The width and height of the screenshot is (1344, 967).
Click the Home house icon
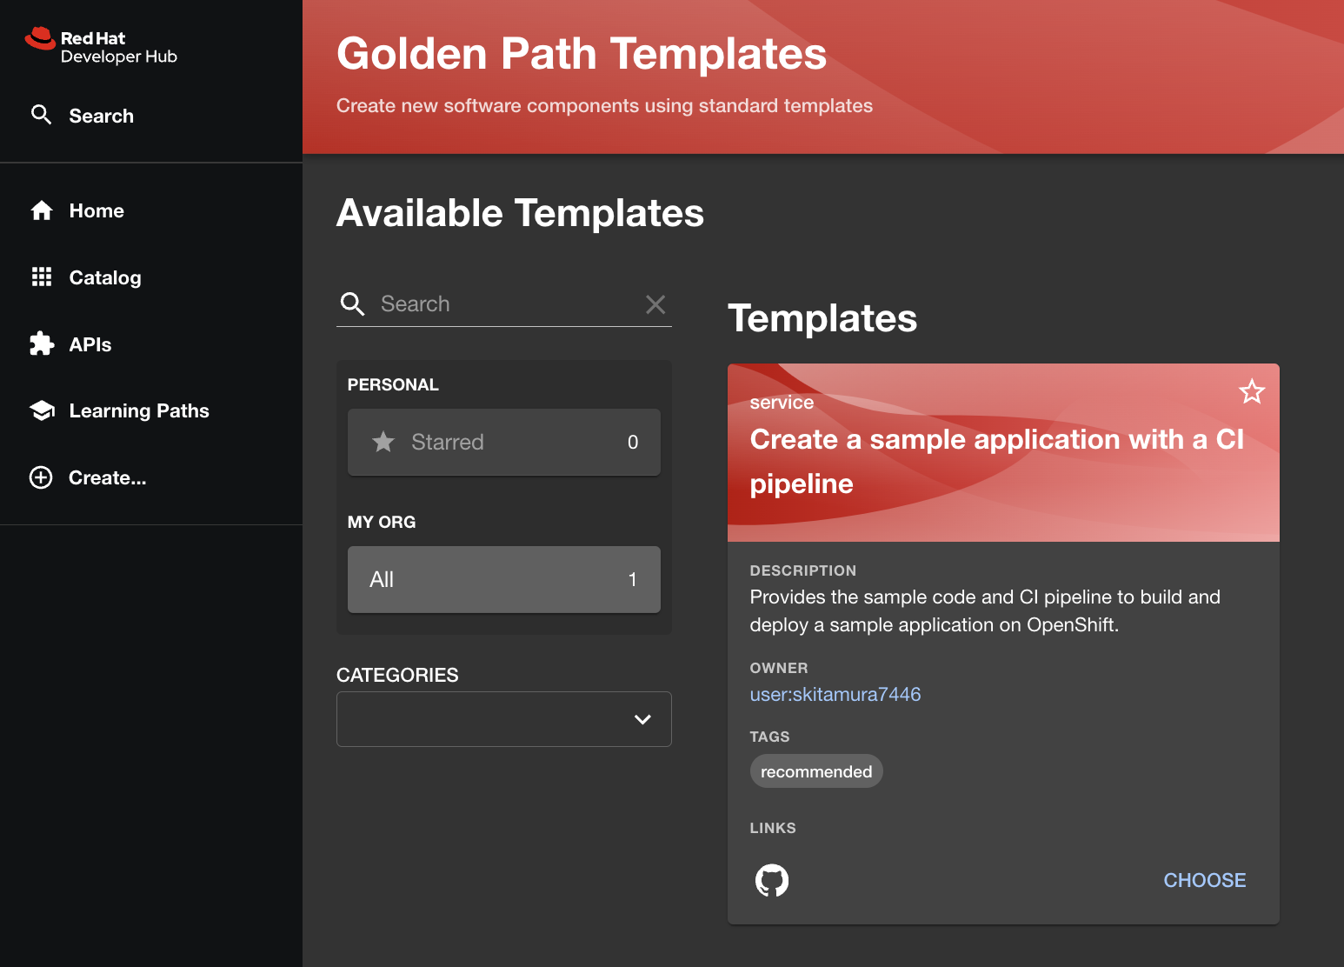[41, 210]
